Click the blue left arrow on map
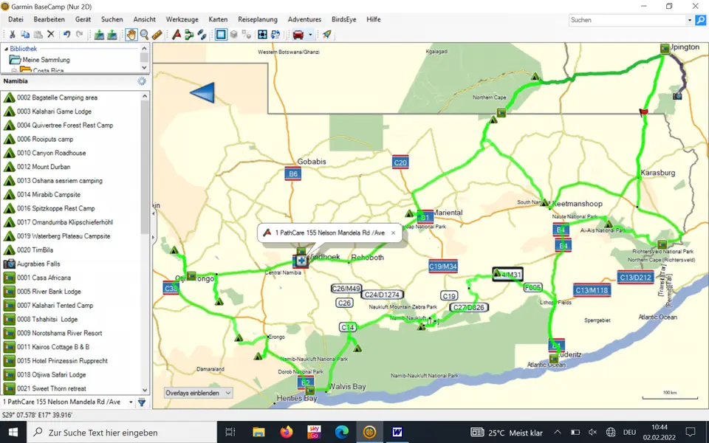This screenshot has width=709, height=443. [x=202, y=93]
